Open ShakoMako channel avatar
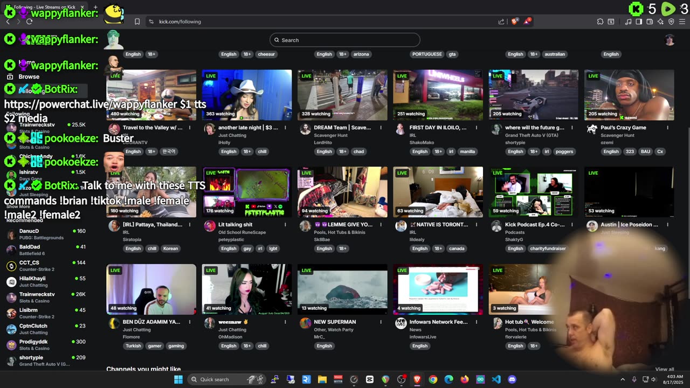 (x=401, y=129)
